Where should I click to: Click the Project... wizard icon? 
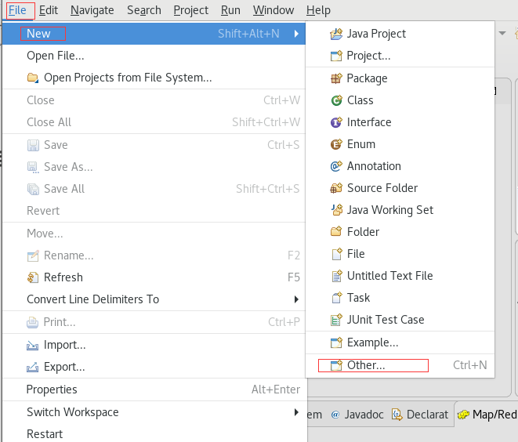[336, 56]
